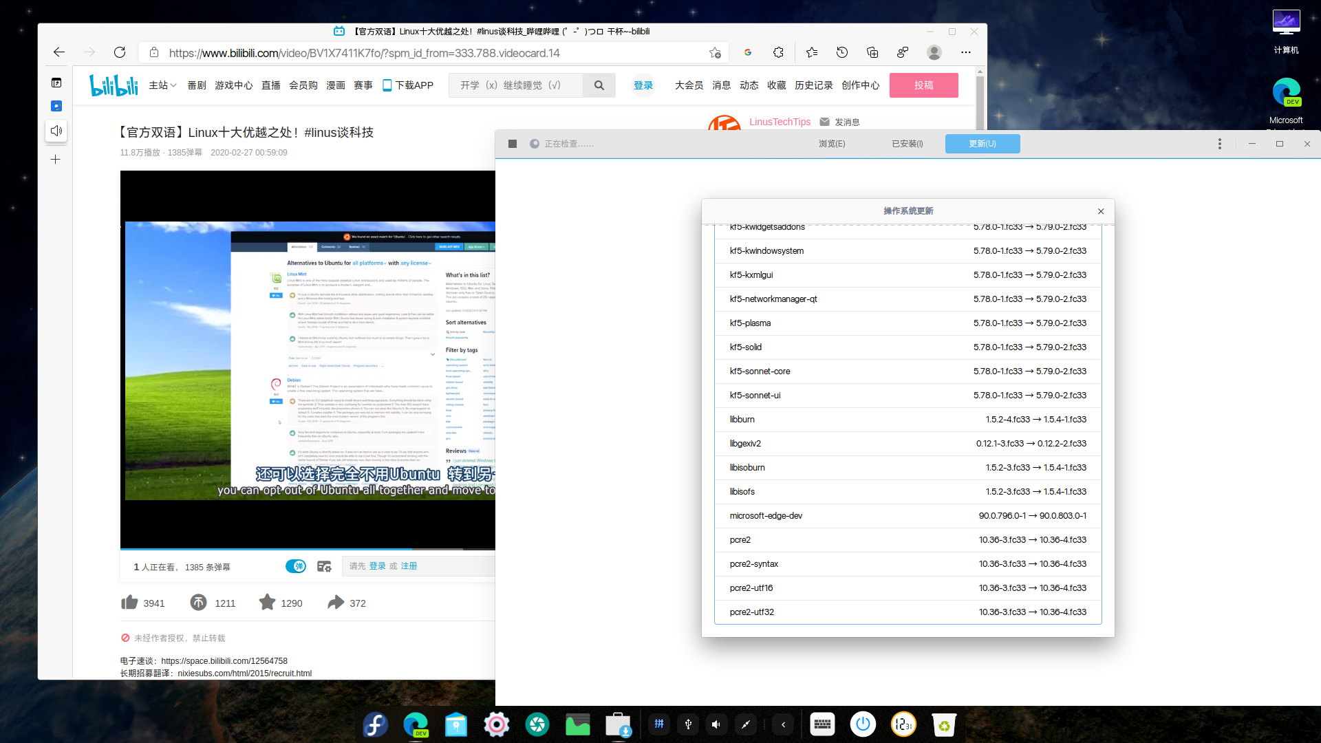Switch to 已安装(I) tab
Screen dimensions: 1321x743
(907, 144)
